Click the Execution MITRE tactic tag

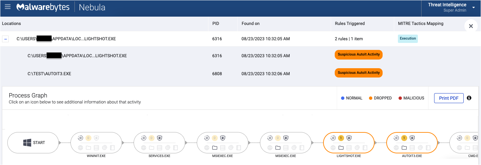(408, 39)
